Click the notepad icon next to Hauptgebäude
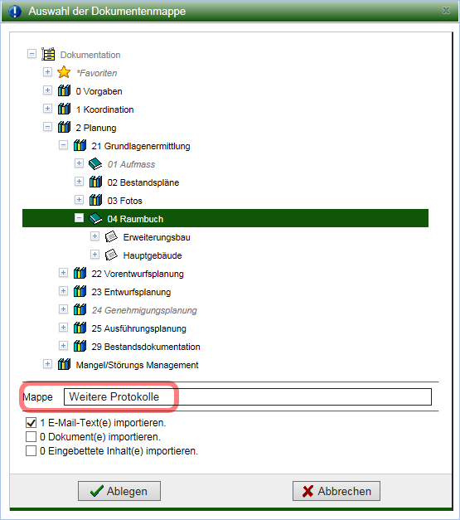460x520 pixels. pos(111,255)
